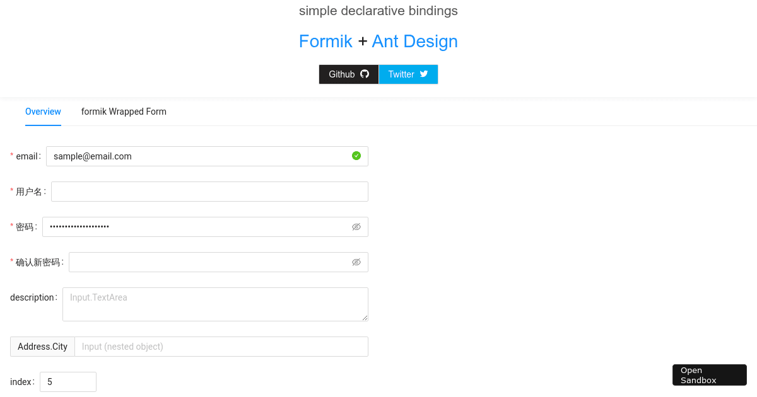Open the Formik link
The image size is (757, 397).
click(326, 41)
